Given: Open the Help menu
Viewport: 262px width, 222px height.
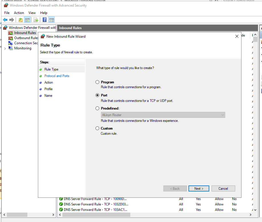Looking at the screenshot, I should (x=44, y=13).
